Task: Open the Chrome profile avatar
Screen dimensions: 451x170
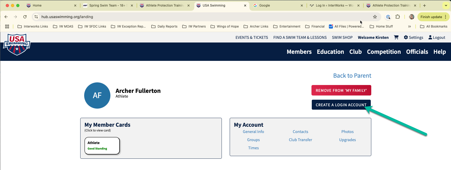Action: point(411,17)
